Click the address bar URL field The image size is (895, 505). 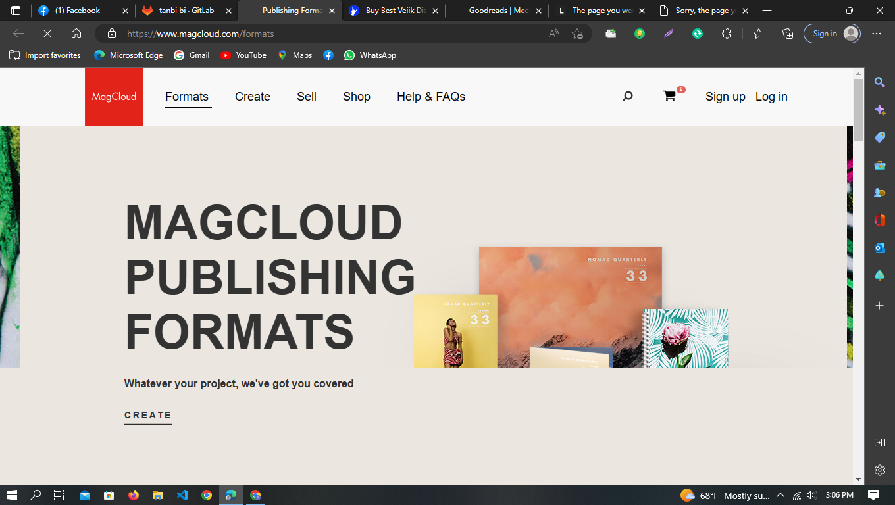[x=329, y=34]
